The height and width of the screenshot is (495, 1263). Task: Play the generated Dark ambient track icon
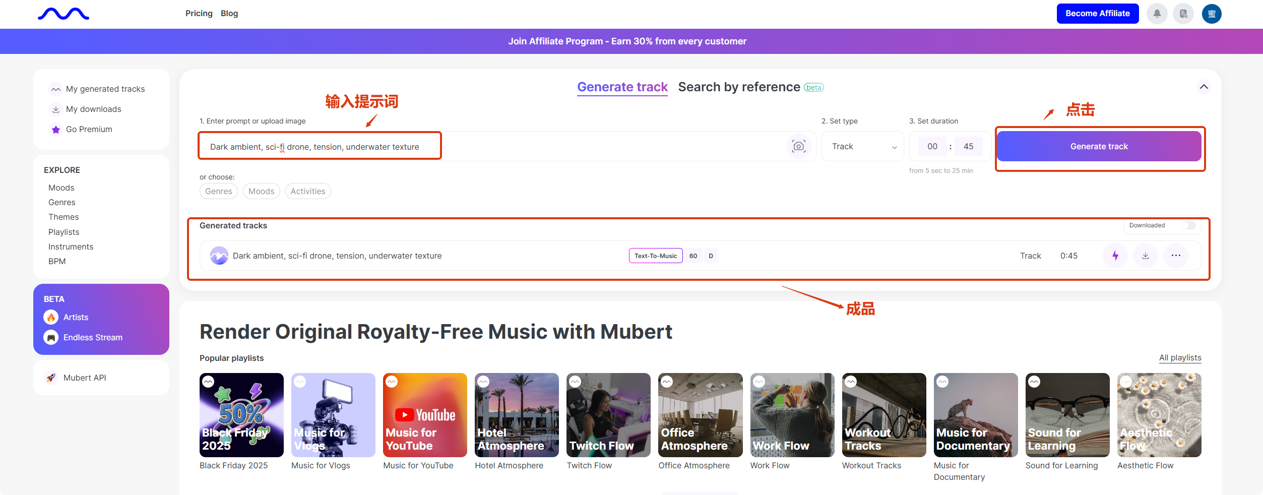[219, 256]
